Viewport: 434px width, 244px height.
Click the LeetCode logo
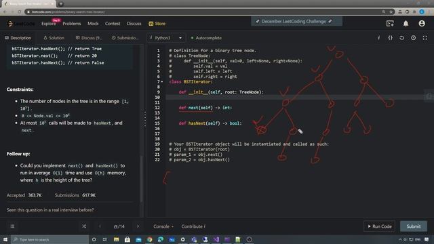21,24
